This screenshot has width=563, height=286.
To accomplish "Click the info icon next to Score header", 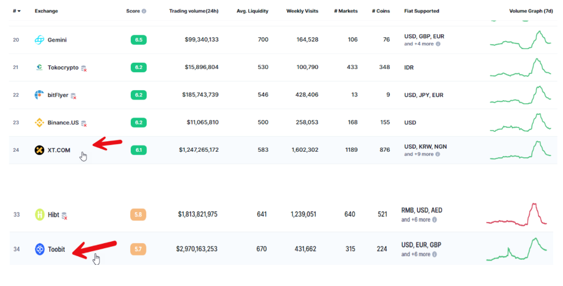I will [x=144, y=11].
